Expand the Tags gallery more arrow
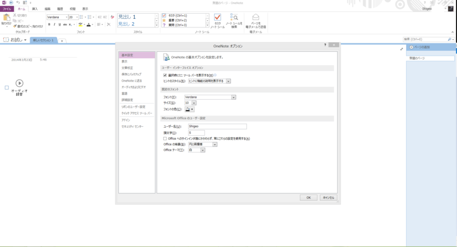457x247 pixels. (207, 25)
